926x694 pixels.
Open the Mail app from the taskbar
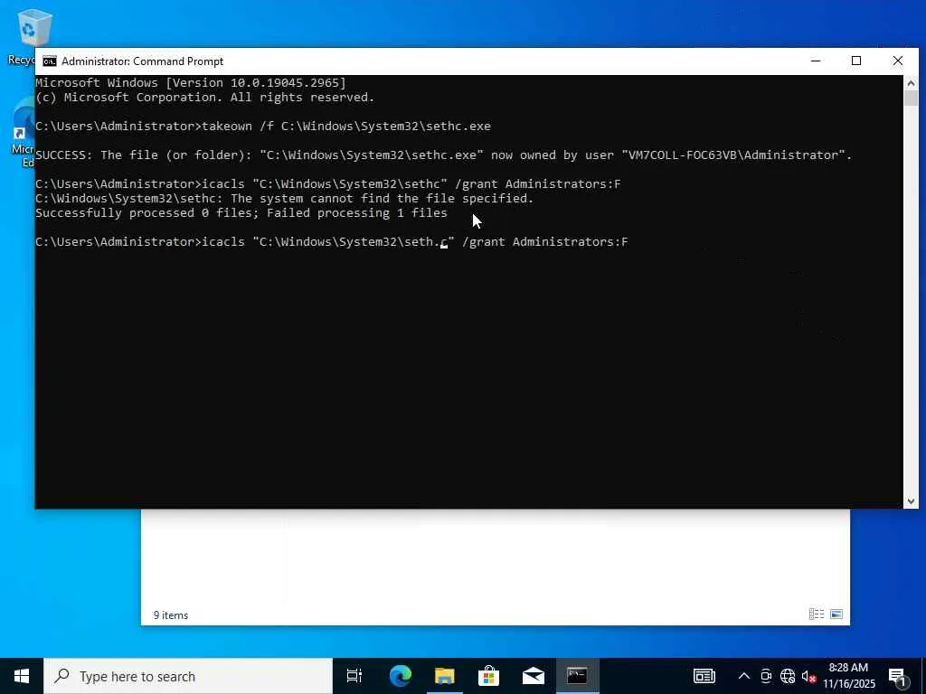coord(534,676)
